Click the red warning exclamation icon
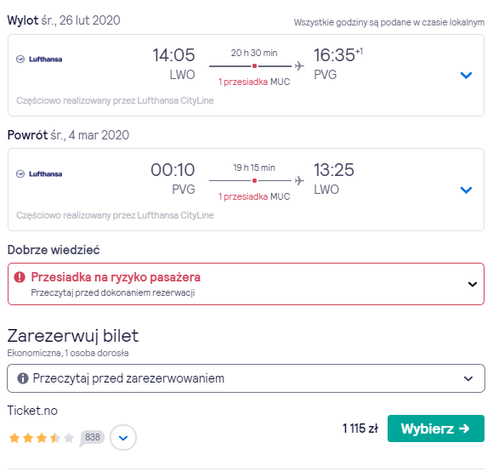This screenshot has height=471, width=493. (x=20, y=277)
